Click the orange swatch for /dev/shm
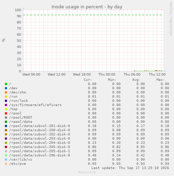Screen dimensions: 174x176 tap(6, 92)
